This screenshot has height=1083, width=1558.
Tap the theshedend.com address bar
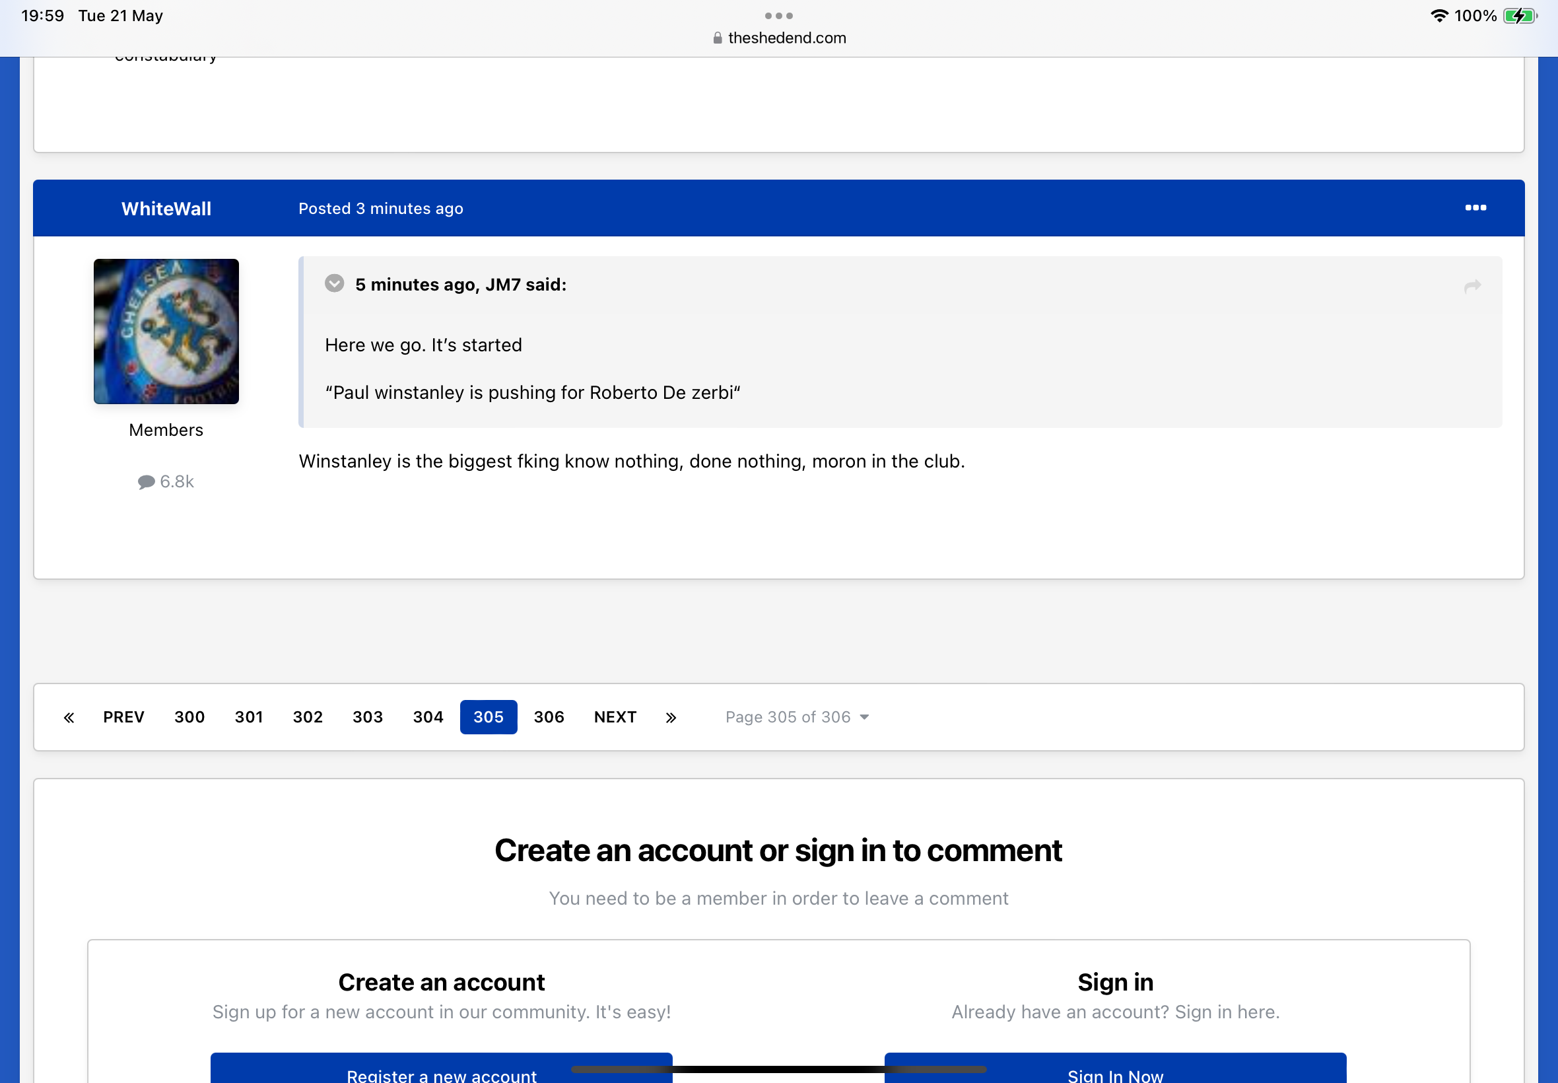click(x=780, y=38)
